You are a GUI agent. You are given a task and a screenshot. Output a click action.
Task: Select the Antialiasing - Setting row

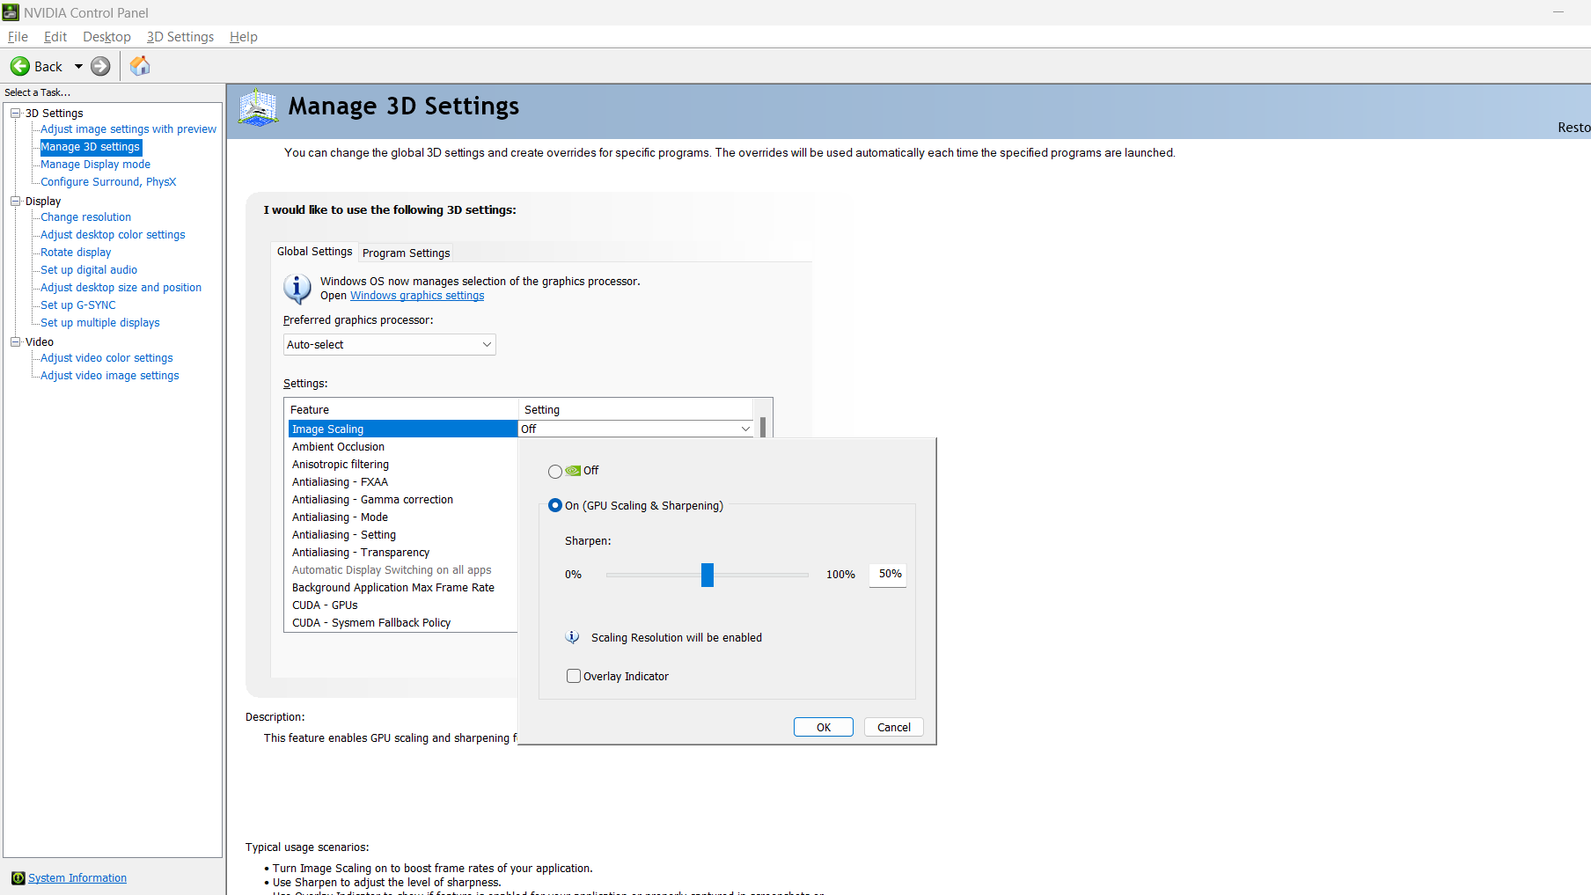403,535
